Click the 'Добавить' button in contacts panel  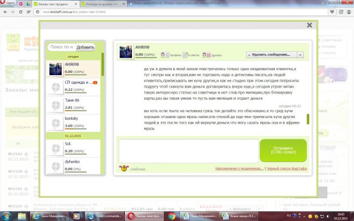pyautogui.click(x=85, y=47)
